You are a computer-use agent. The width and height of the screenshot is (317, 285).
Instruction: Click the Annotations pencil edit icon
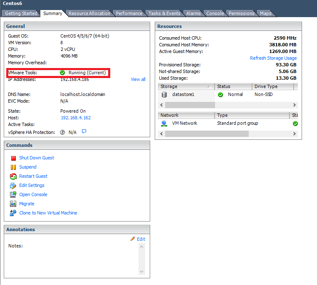tap(133, 239)
